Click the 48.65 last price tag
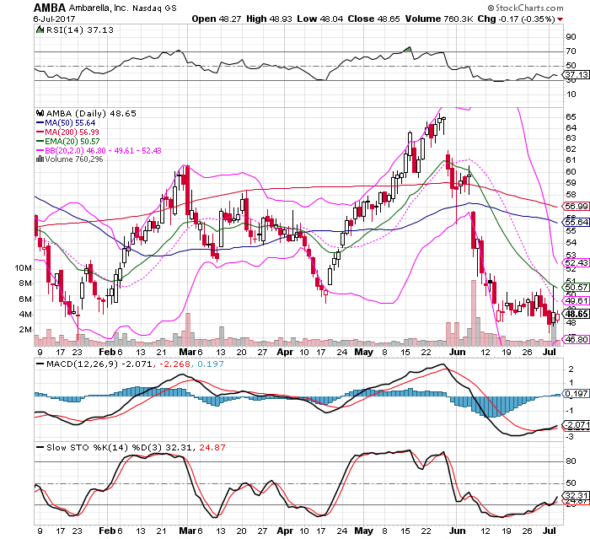590x539 pixels. [576, 314]
